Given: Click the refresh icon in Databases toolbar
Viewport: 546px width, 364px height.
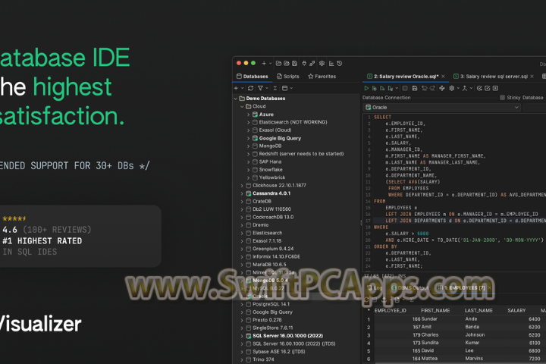Looking at the screenshot, I should click(250, 88).
